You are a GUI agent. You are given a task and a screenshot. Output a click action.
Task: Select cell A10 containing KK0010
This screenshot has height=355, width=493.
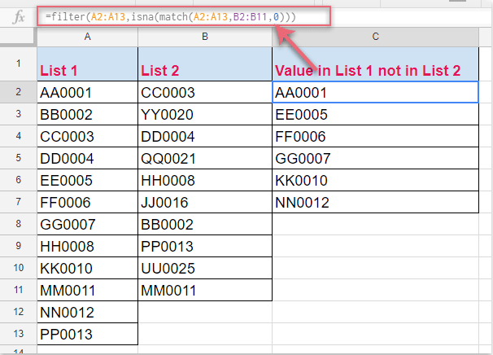pyautogui.click(x=87, y=268)
